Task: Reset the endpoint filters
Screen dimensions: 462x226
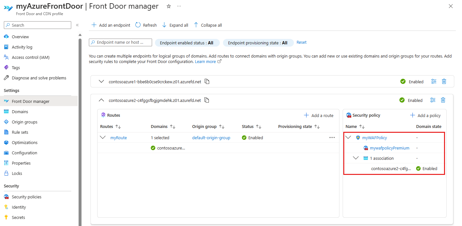Action: (x=301, y=42)
